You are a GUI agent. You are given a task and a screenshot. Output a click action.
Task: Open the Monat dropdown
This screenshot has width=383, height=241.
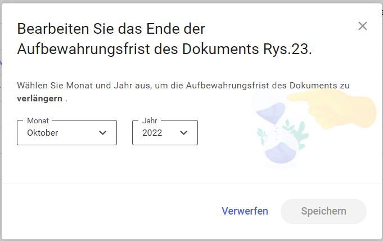tap(67, 133)
